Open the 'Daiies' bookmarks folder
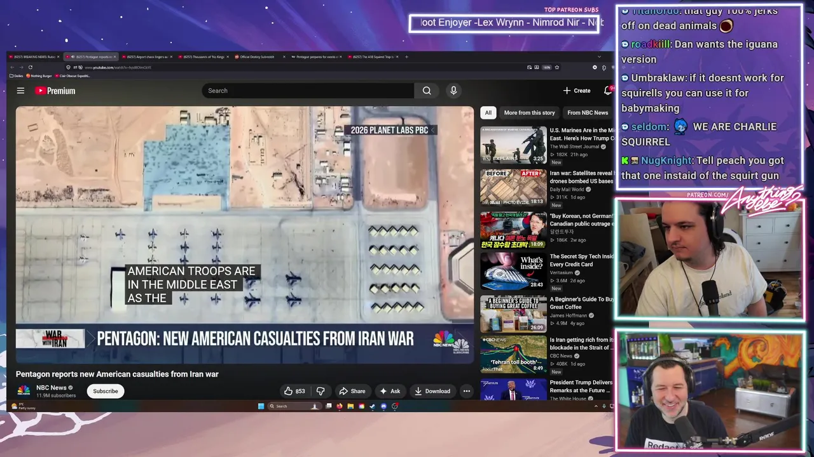Image resolution: width=814 pixels, height=457 pixels. pos(17,76)
